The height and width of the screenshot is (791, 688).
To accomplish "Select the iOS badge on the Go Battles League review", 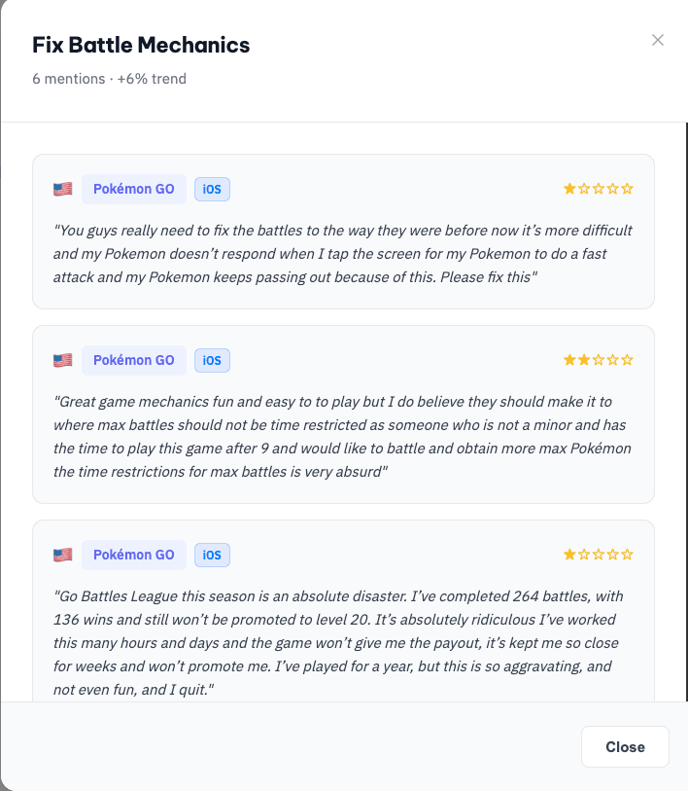I will point(212,555).
